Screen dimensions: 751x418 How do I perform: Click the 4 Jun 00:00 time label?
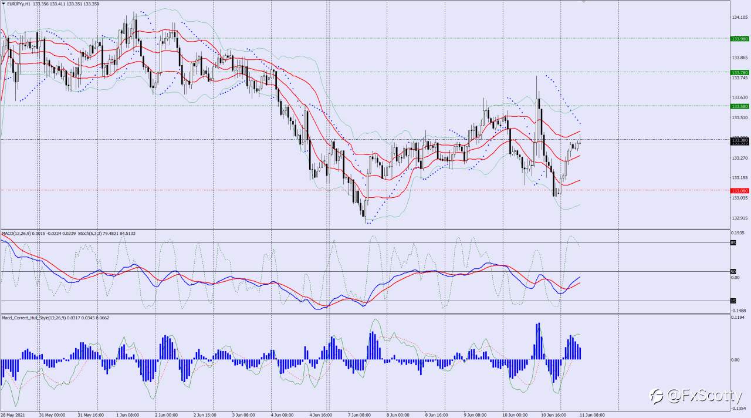[x=283, y=414]
